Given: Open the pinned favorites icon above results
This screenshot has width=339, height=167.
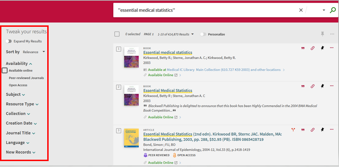Looking at the screenshot, I should tap(323, 34).
